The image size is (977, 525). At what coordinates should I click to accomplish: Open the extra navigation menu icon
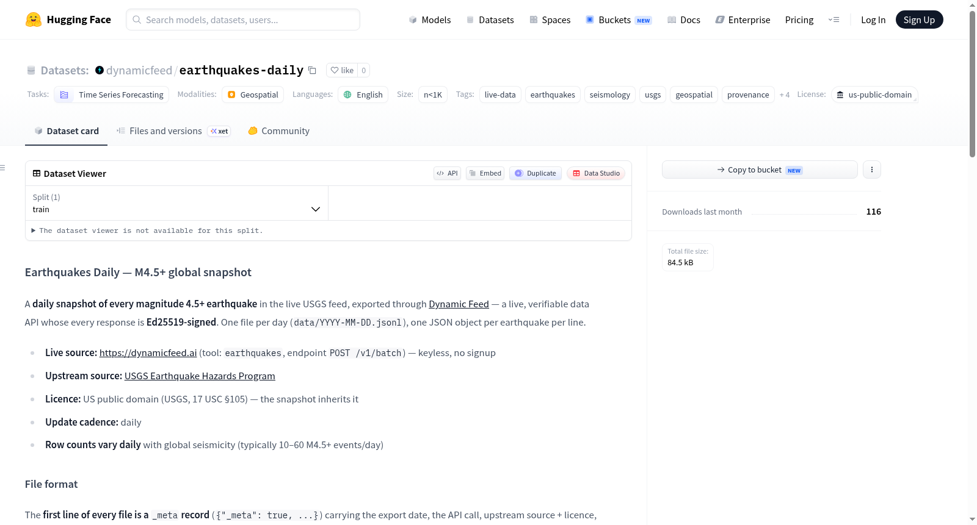click(x=834, y=20)
